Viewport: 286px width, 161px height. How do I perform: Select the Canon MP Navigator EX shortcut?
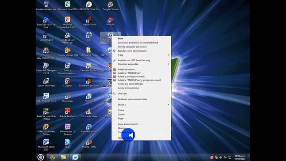(x=46, y=68)
